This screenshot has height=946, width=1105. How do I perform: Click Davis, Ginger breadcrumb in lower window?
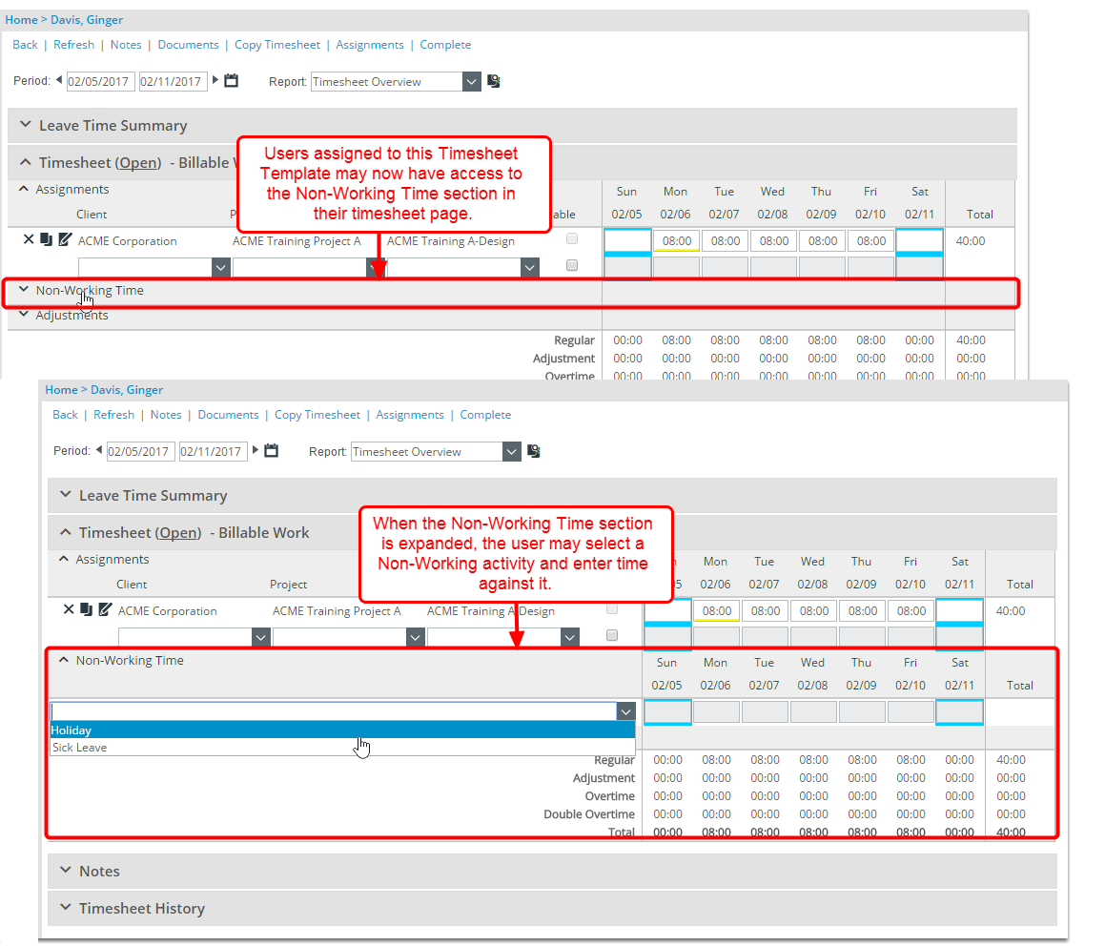point(127,390)
